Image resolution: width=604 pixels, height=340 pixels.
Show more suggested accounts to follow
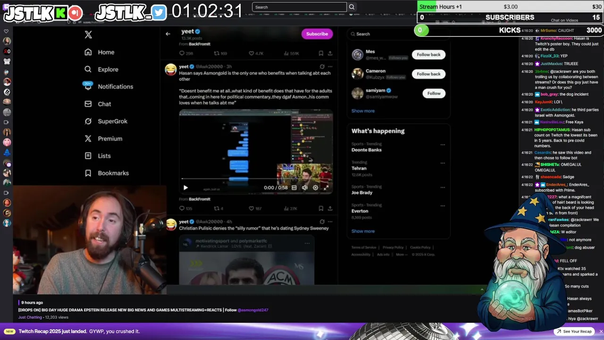pos(363,111)
